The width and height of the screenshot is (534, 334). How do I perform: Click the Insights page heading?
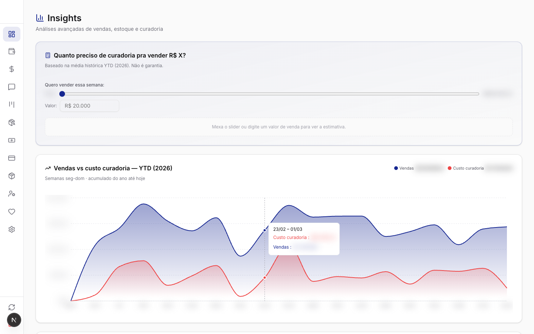click(x=65, y=18)
